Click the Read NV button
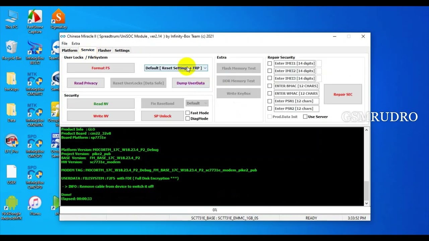This screenshot has width=429, height=241. [101, 104]
